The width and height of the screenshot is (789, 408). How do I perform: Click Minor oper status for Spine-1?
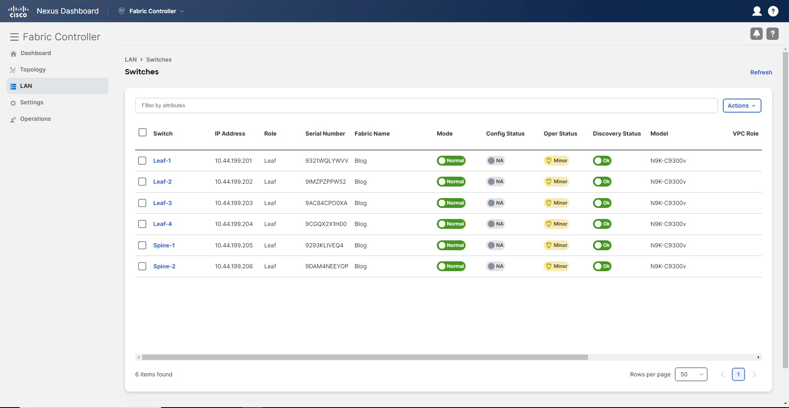(556, 245)
